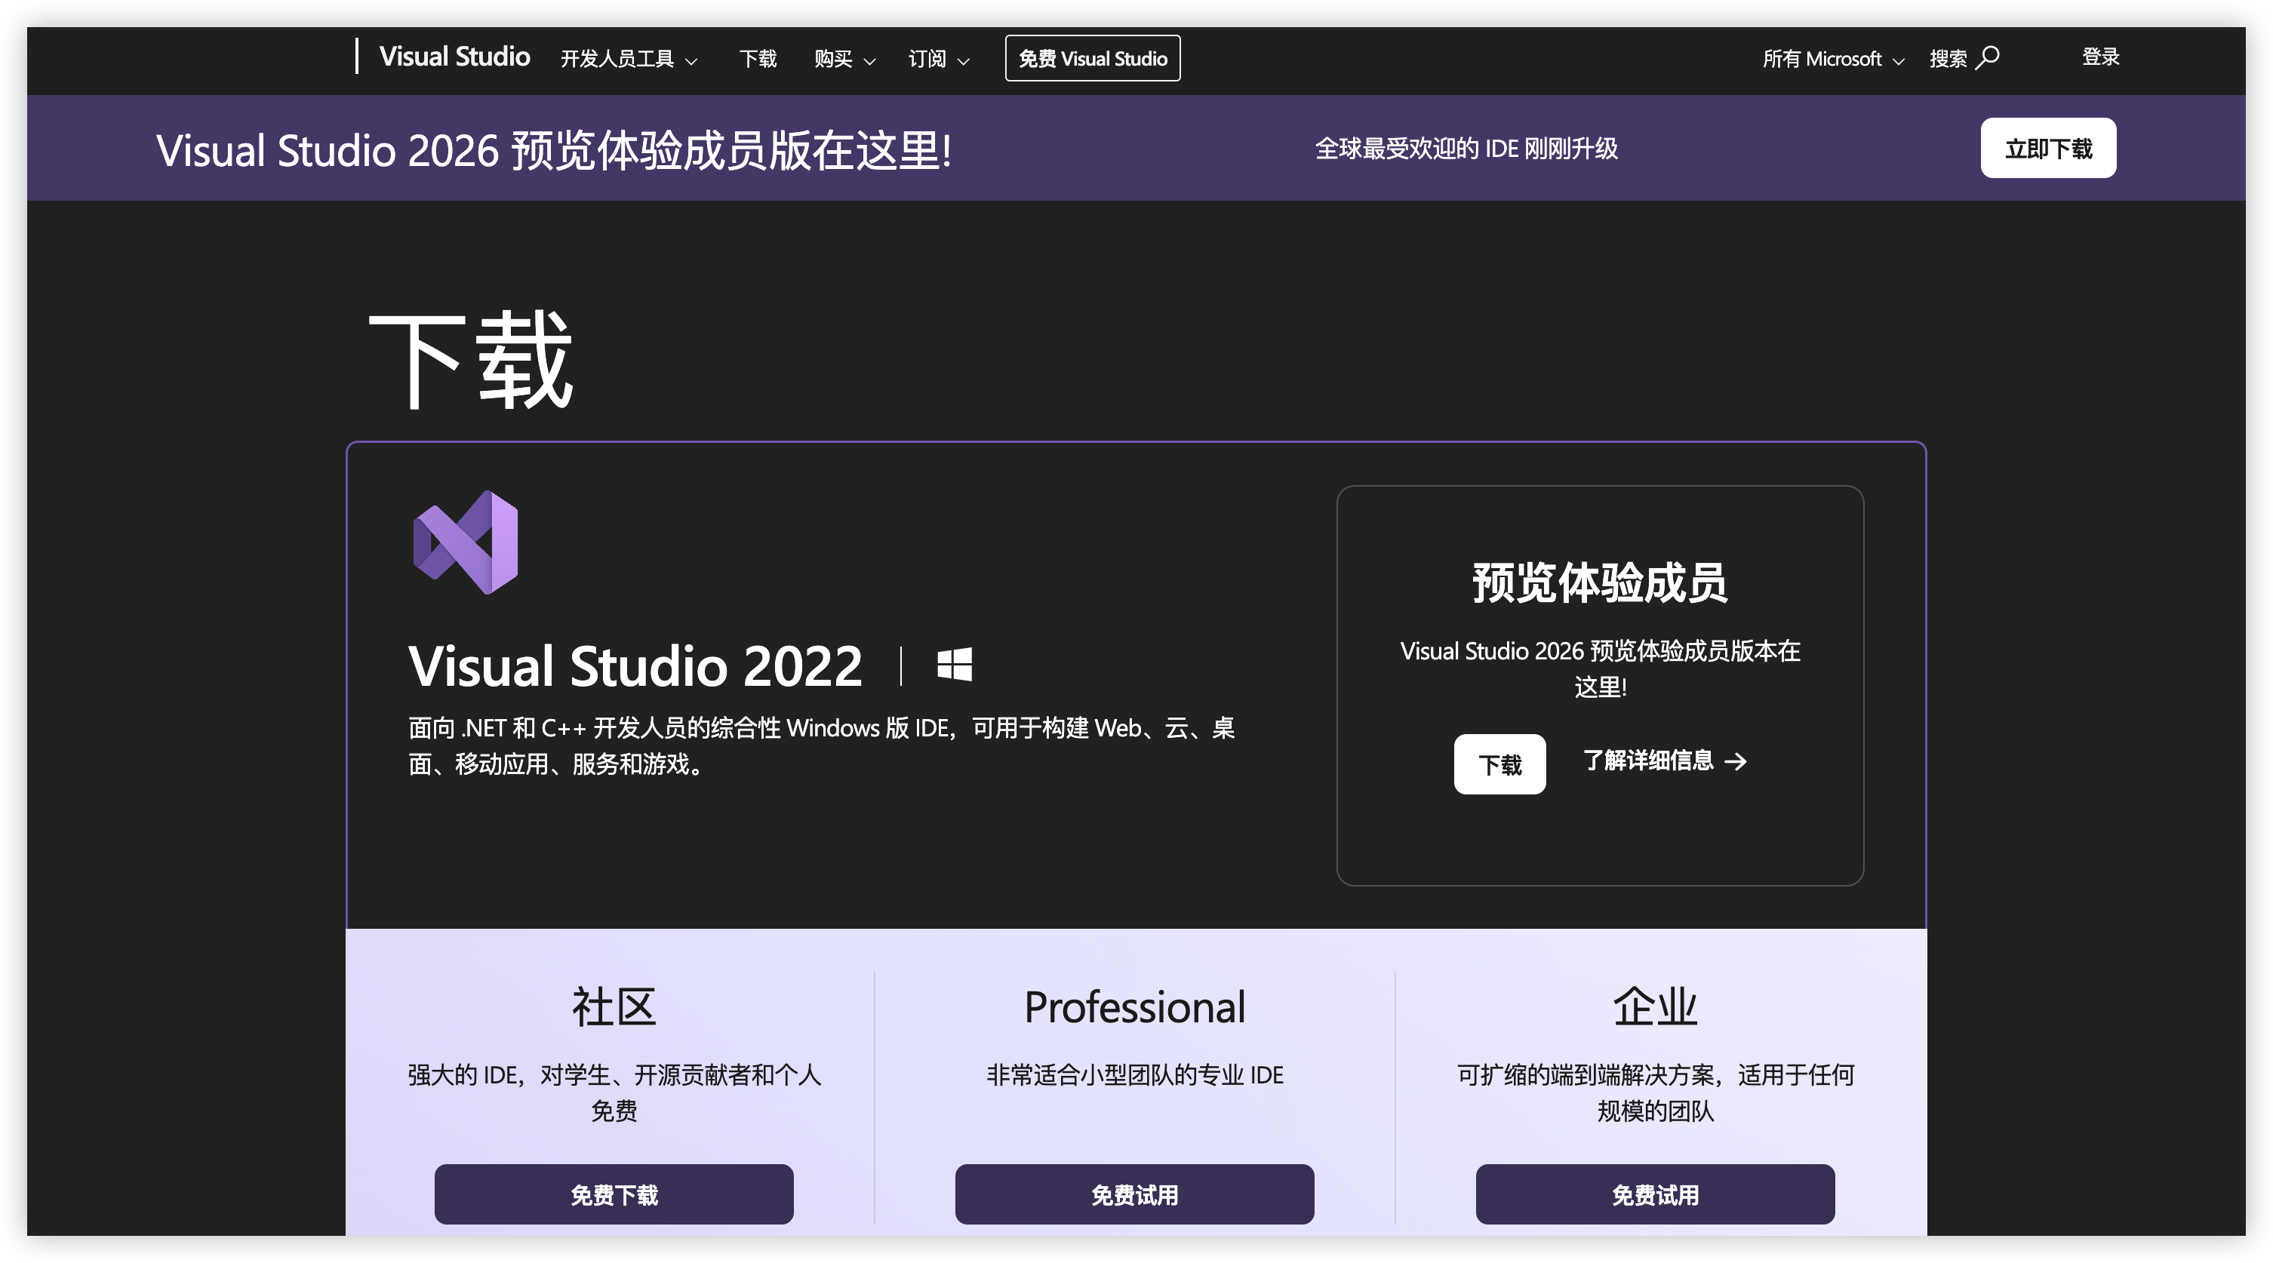Click 免费试用 under 企业 edition

pos(1654,1194)
